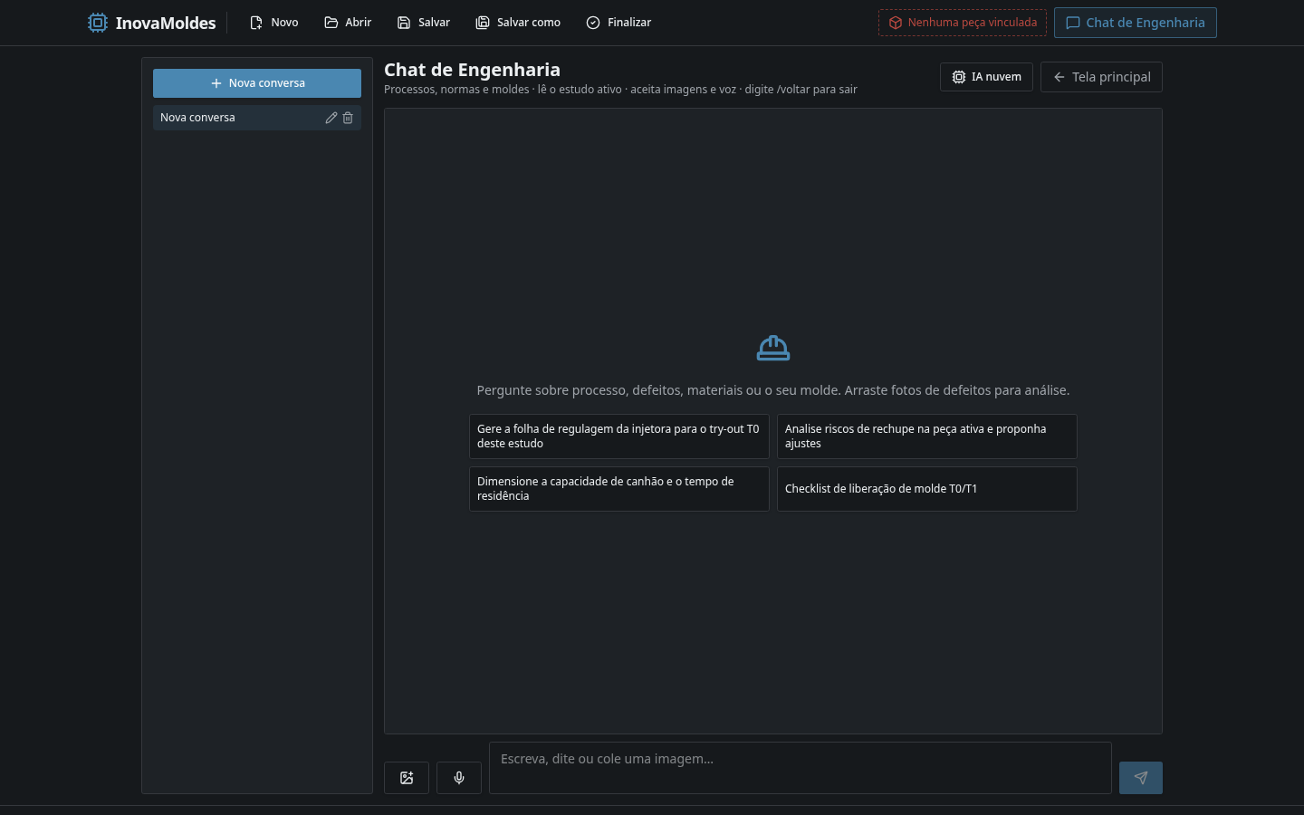The image size is (1304, 815).
Task: Attach an image with the image icon
Action: (x=407, y=778)
